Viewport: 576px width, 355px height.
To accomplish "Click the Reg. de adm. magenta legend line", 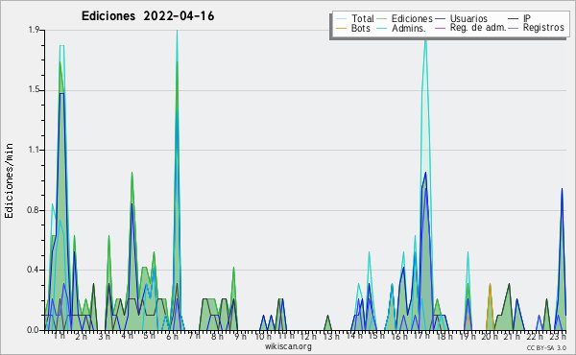I will (x=440, y=28).
